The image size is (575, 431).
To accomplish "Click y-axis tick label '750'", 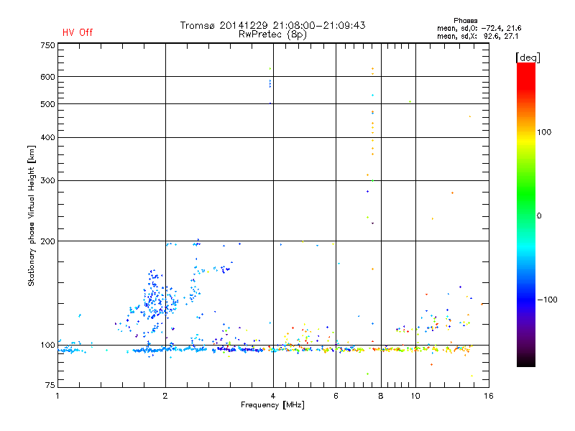I will pos(47,45).
